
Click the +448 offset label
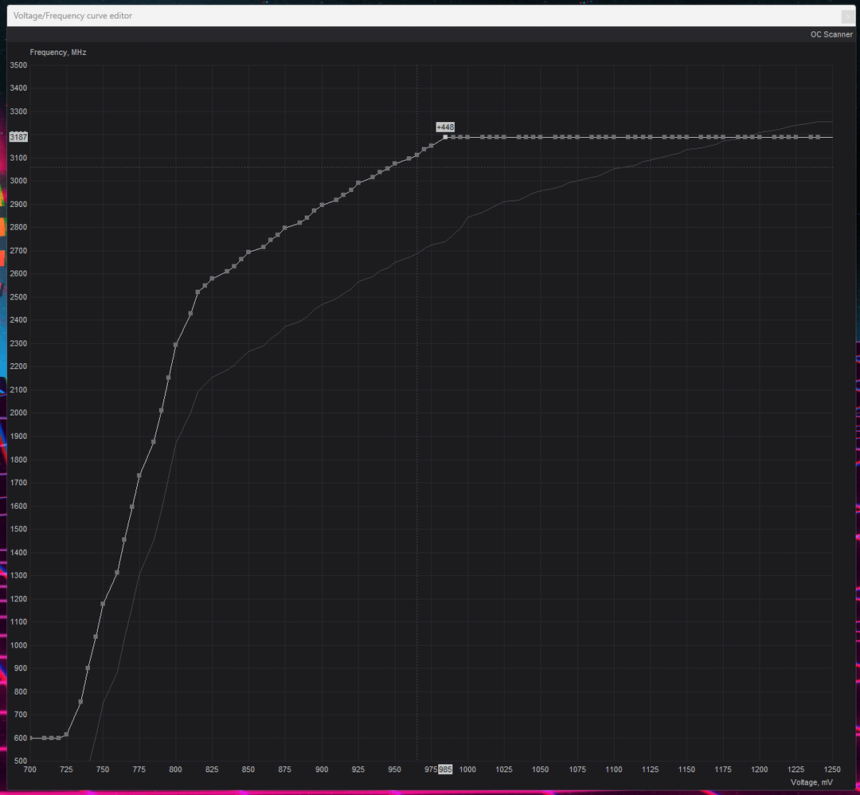(x=445, y=127)
